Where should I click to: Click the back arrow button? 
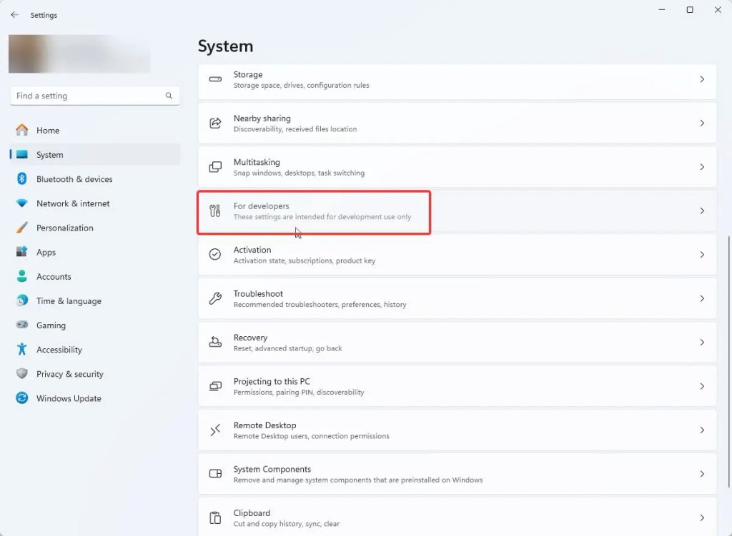(14, 14)
